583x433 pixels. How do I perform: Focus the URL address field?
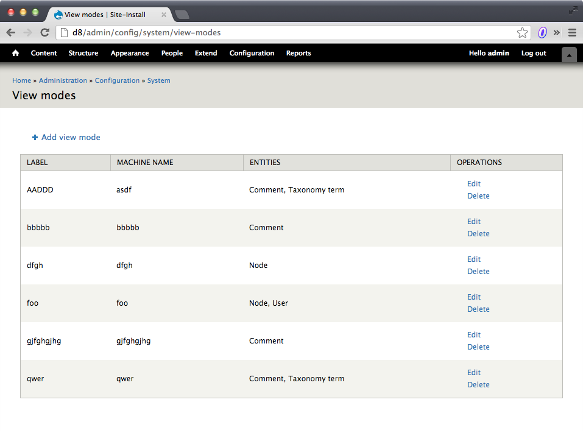pyautogui.click(x=294, y=33)
